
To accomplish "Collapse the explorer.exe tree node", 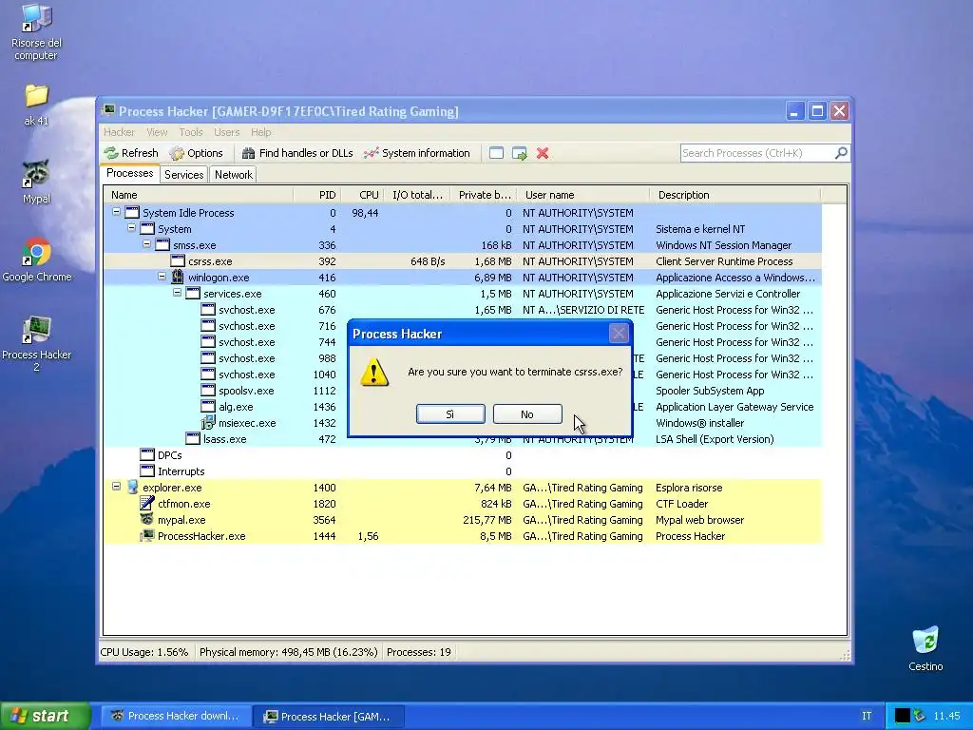I will tap(116, 487).
